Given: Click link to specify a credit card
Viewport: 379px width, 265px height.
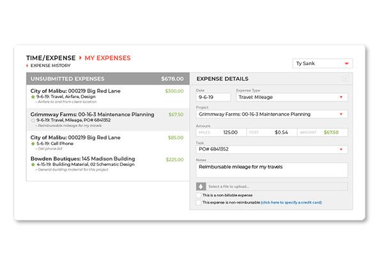Looking at the screenshot, I should click(291, 202).
